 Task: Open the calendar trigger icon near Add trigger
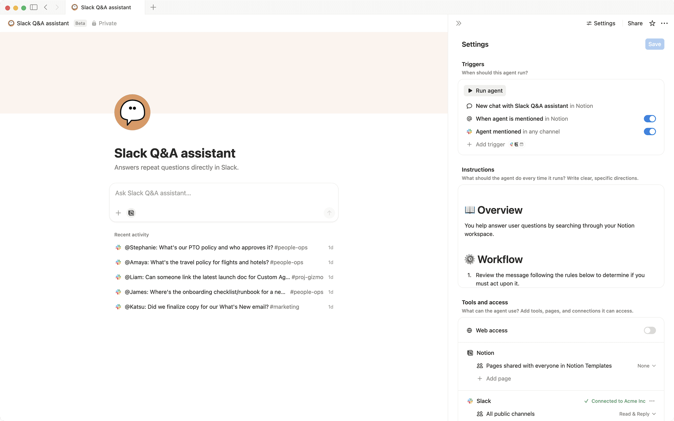coord(522,144)
